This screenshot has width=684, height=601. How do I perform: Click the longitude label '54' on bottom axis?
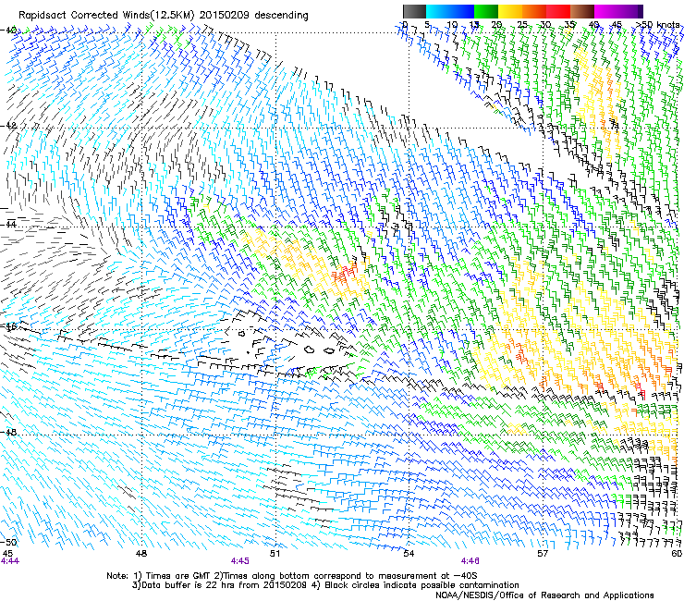tap(409, 554)
